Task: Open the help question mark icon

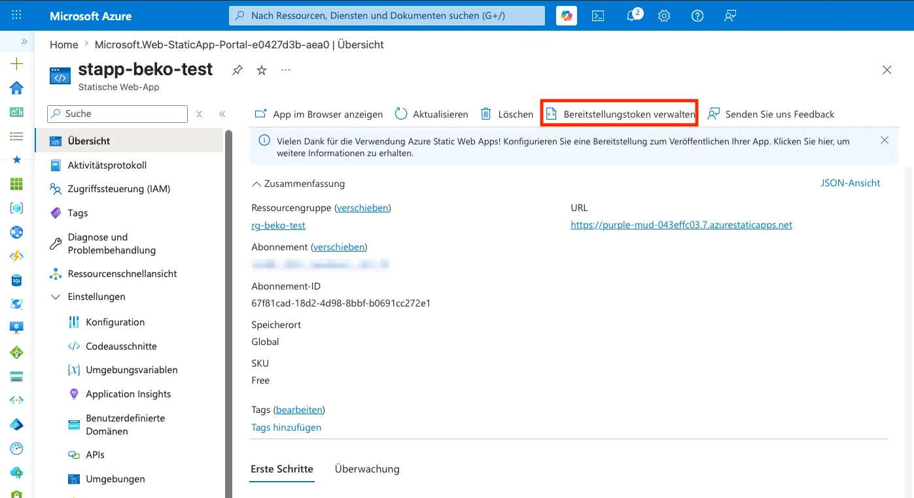Action: point(697,16)
